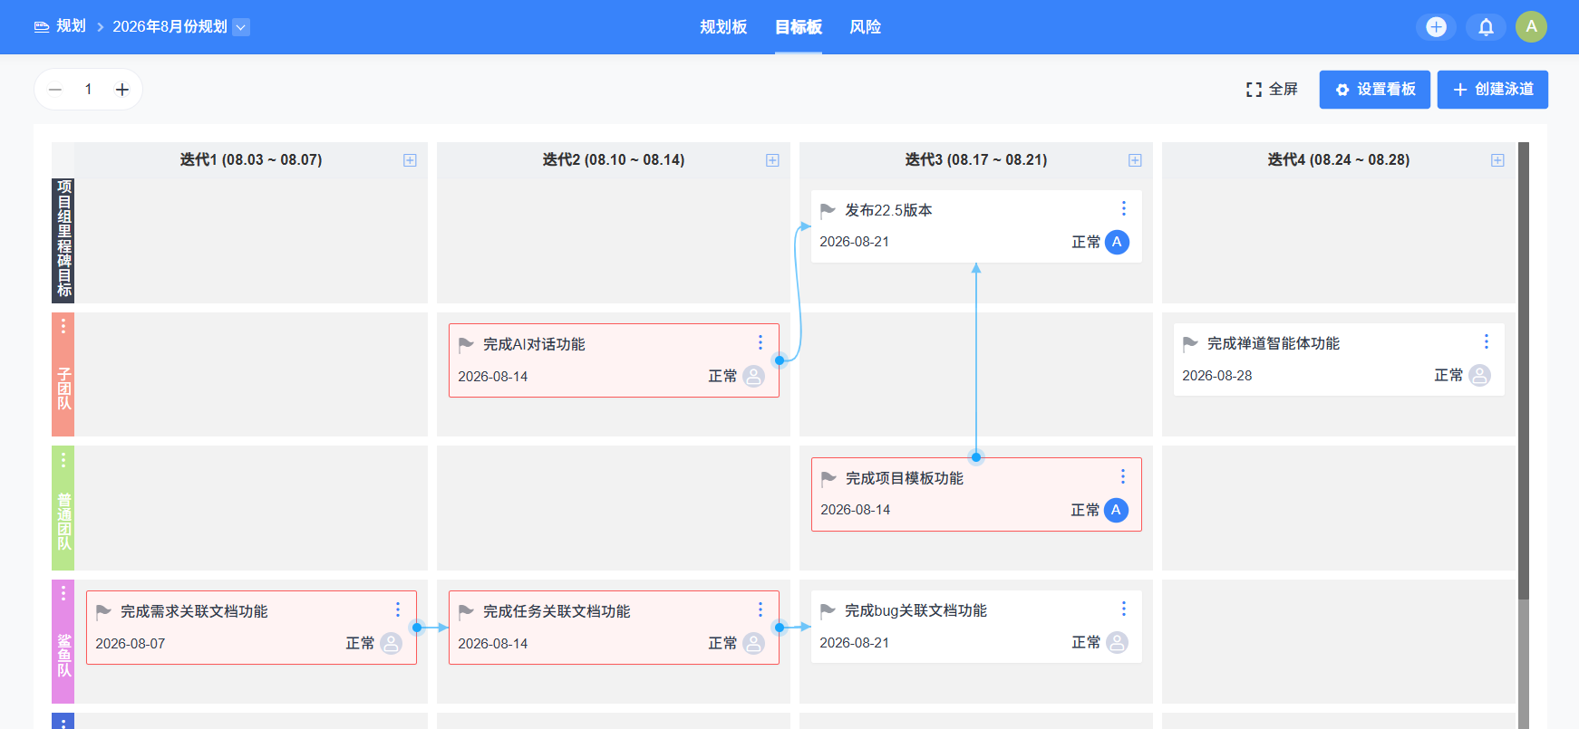This screenshot has width=1579, height=729.
Task: Open the notification bell in top bar
Action: tap(1486, 27)
